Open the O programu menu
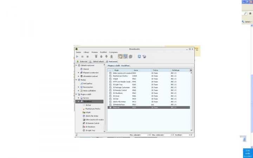The height and width of the screenshot is (158, 253). point(113,52)
